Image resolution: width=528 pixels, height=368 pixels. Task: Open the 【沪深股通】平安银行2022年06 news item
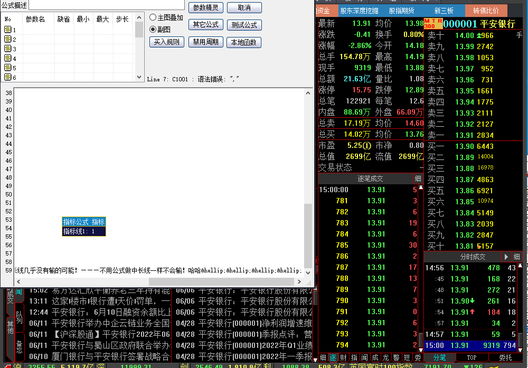pos(100,334)
